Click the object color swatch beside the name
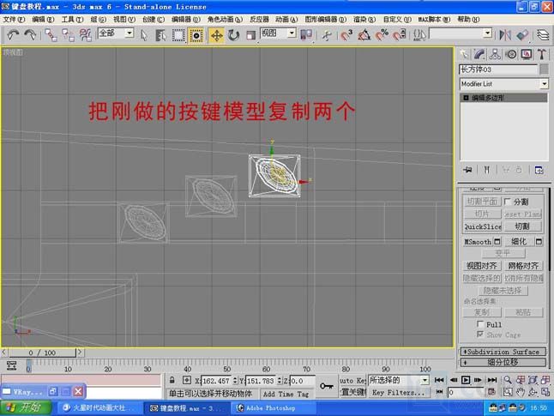Image resolution: width=554 pixels, height=416 pixels. (x=544, y=69)
